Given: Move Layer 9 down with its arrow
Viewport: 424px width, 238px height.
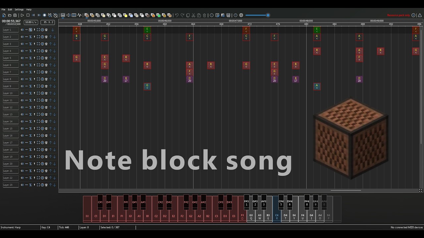Looking at the screenshot, I should click(x=54, y=86).
